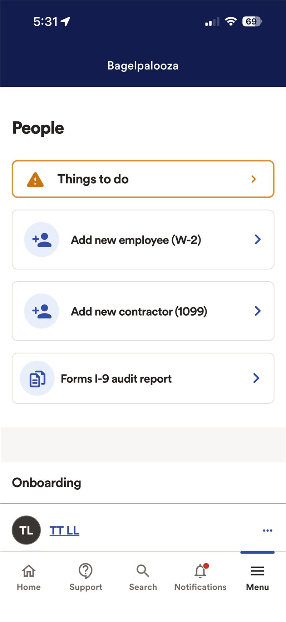The height and width of the screenshot is (622, 286).
Task: Select Add new employee (W-2)
Action: click(x=136, y=240)
